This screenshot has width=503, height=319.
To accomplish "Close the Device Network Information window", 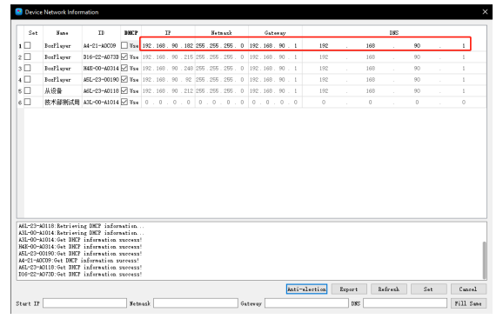I will point(485,12).
